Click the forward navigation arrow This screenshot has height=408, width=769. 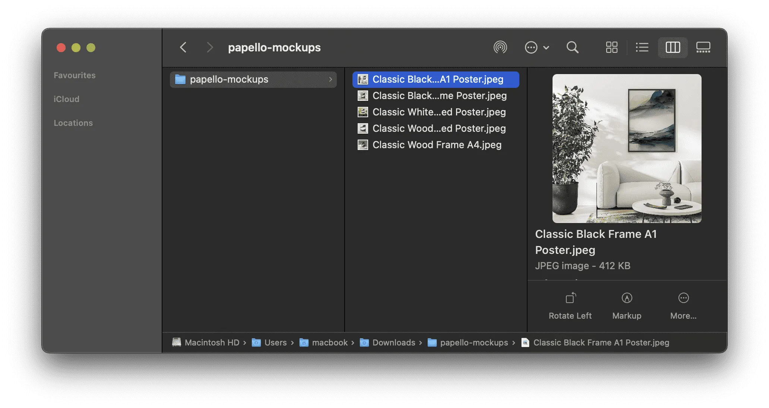click(210, 47)
